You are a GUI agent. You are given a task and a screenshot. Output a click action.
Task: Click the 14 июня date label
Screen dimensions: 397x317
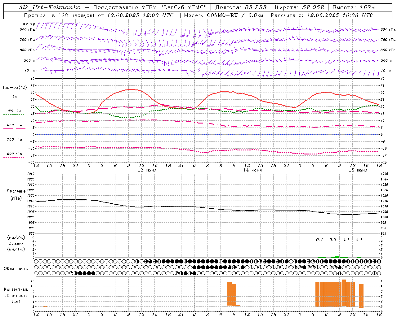click(x=252, y=170)
